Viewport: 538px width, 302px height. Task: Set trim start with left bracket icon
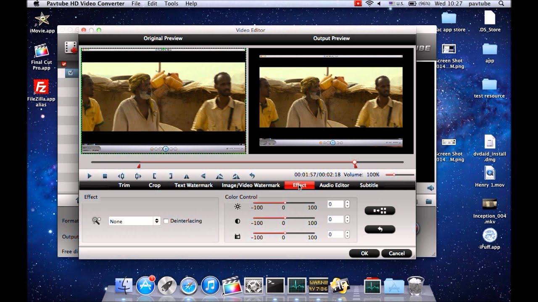154,176
